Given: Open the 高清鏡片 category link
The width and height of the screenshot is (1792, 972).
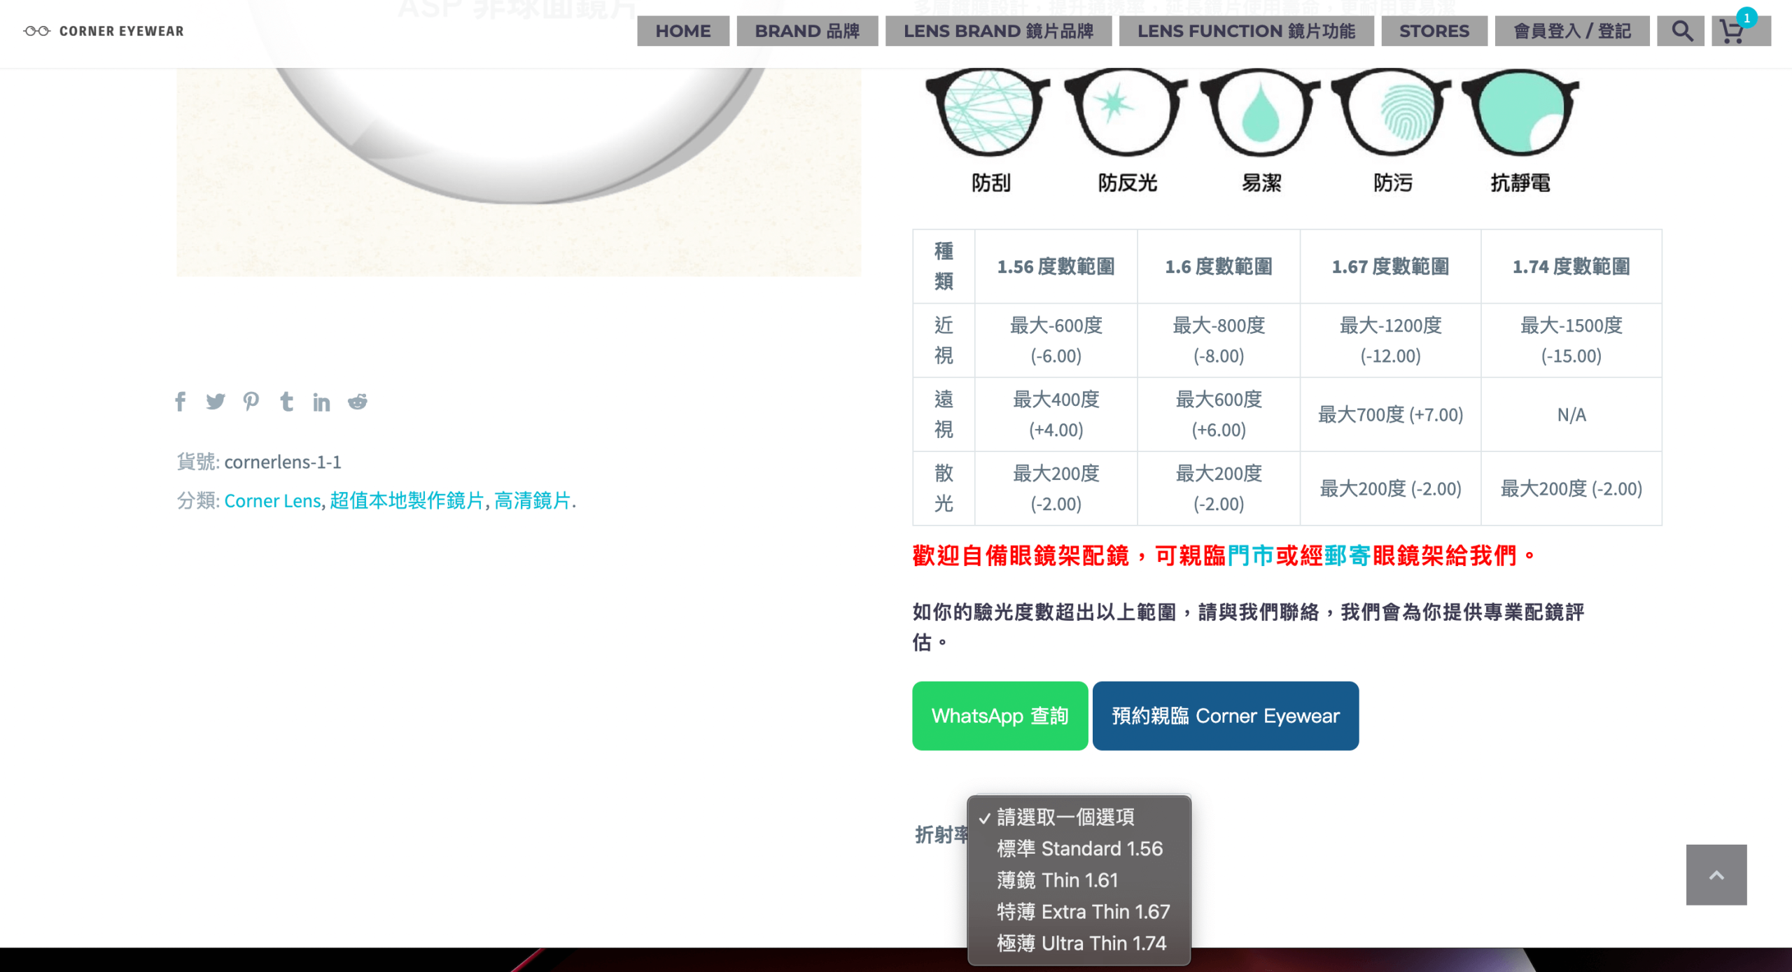Looking at the screenshot, I should 532,501.
